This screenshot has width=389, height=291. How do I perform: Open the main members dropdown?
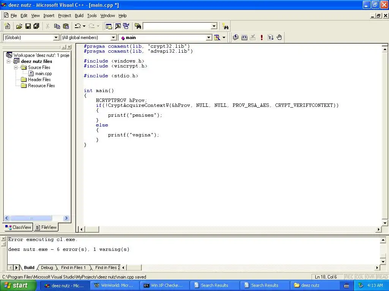click(x=209, y=38)
